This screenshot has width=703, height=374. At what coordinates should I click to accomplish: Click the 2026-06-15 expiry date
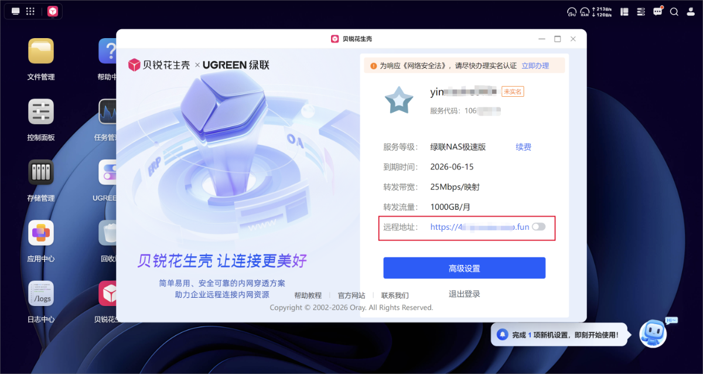452,167
